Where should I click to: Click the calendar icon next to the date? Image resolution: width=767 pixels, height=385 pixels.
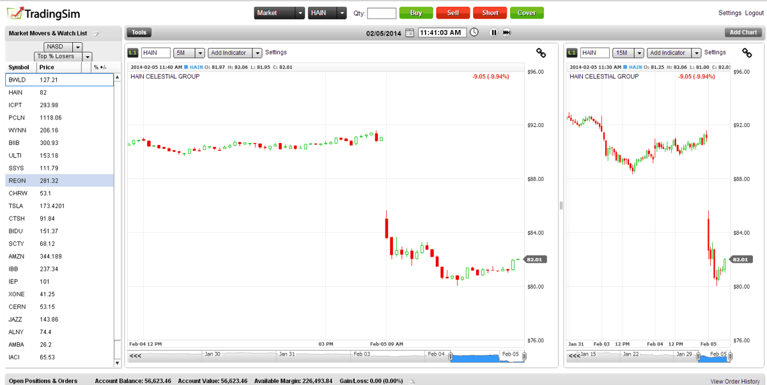[410, 32]
